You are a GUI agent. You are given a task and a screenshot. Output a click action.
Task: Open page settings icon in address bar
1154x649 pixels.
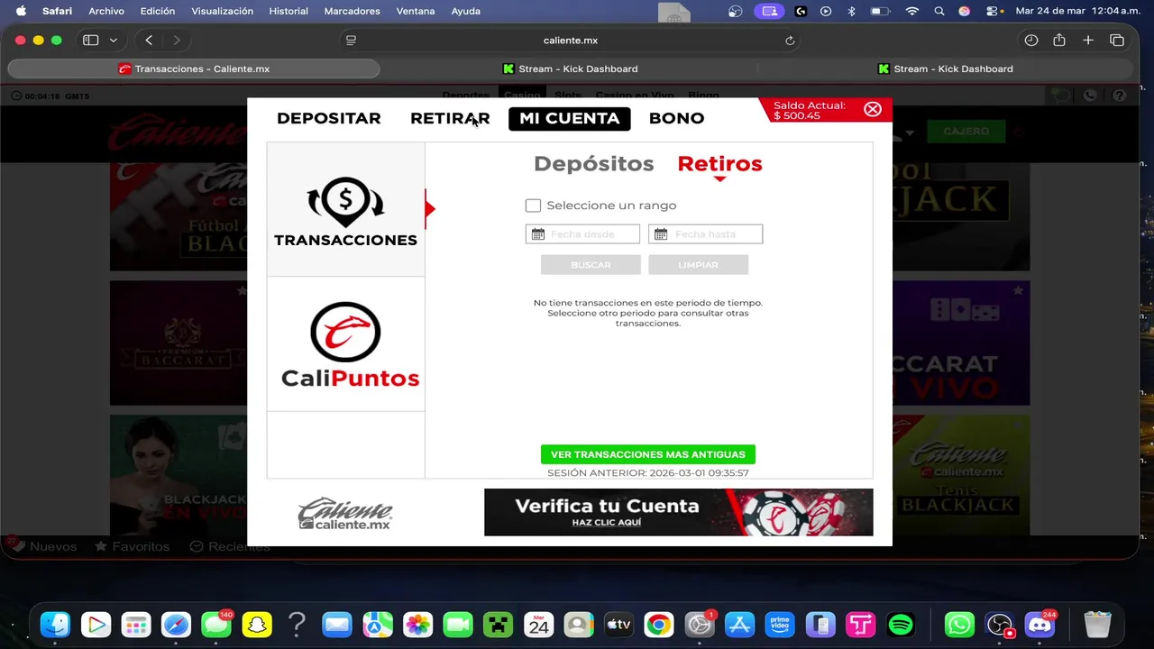(351, 41)
